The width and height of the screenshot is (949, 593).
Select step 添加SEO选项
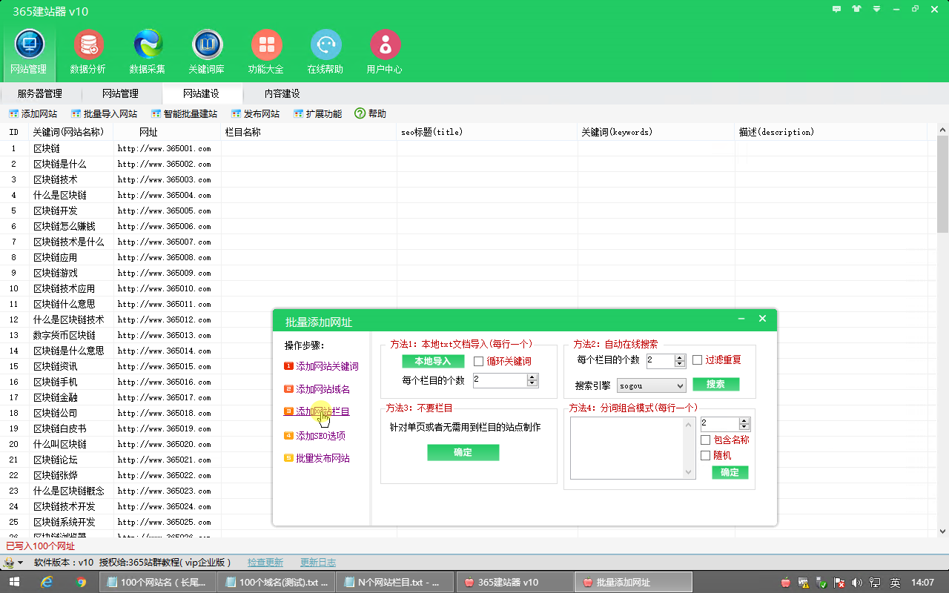pos(315,436)
